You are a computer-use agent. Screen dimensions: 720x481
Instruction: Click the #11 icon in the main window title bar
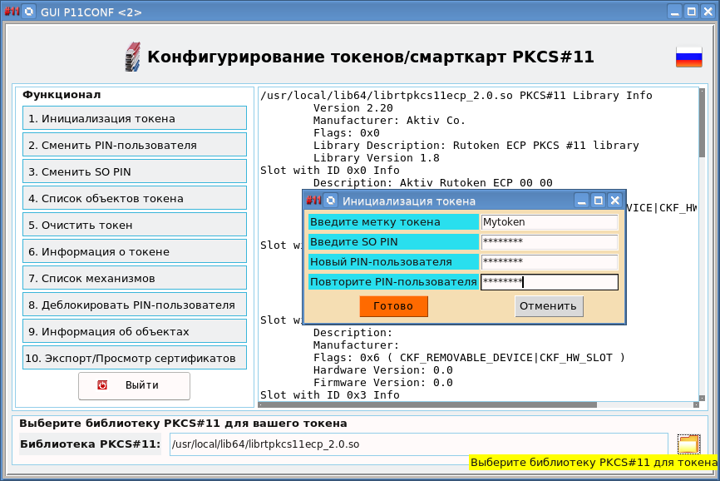click(12, 11)
